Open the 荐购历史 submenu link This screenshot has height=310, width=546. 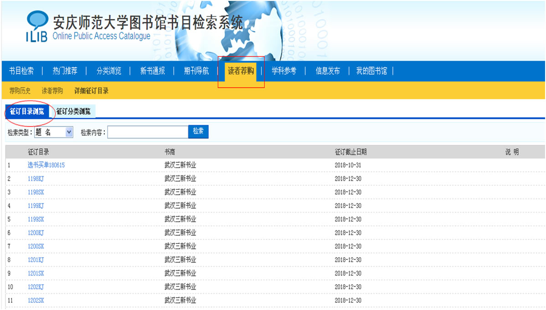(20, 91)
